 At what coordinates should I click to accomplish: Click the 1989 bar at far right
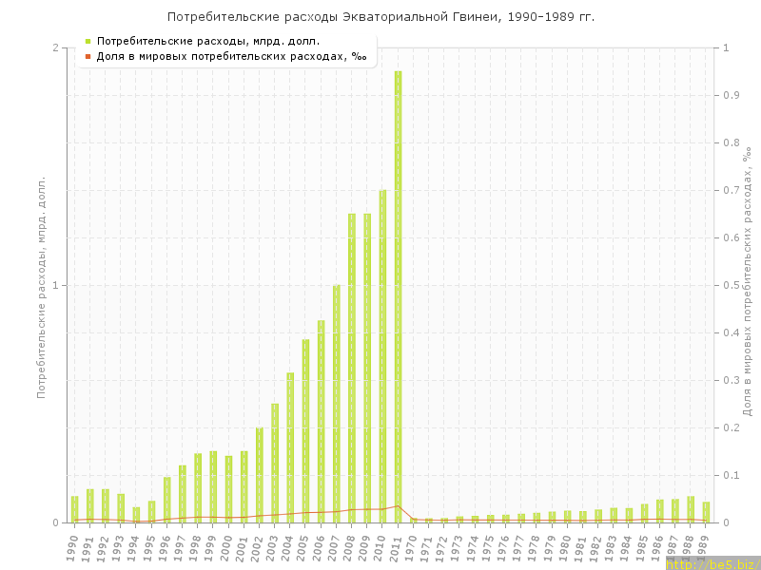point(706,512)
